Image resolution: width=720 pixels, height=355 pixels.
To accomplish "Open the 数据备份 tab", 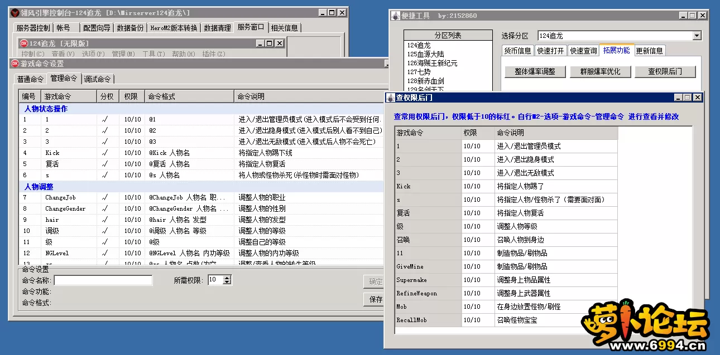I will coord(130,28).
